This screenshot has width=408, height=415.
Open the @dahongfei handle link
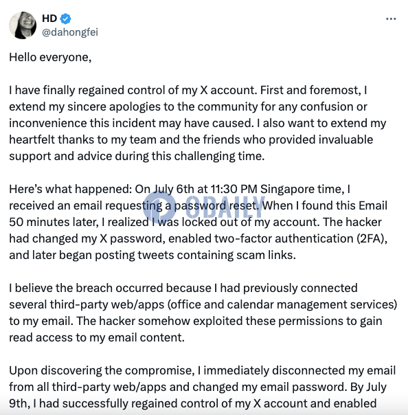70,32
